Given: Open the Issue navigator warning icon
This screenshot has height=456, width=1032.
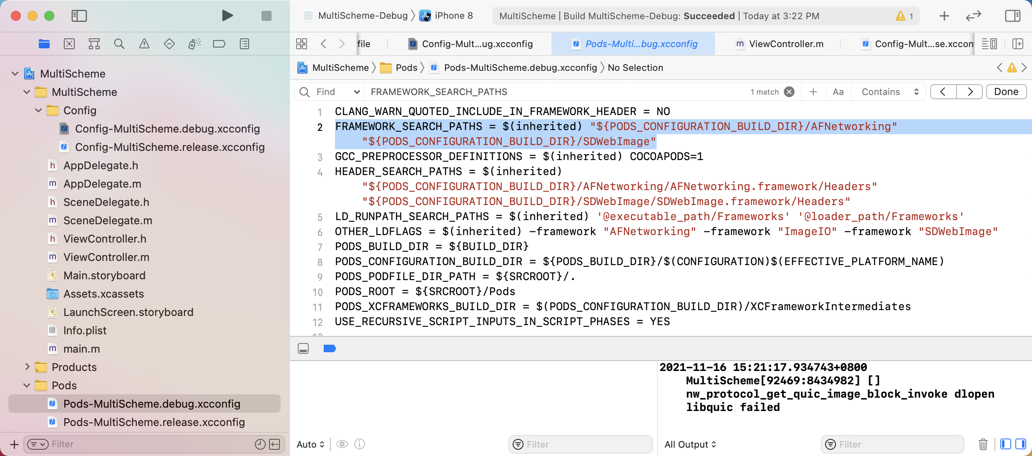Looking at the screenshot, I should tap(144, 44).
